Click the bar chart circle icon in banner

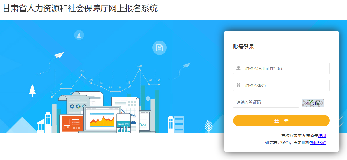pyautogui.click(x=79, y=35)
